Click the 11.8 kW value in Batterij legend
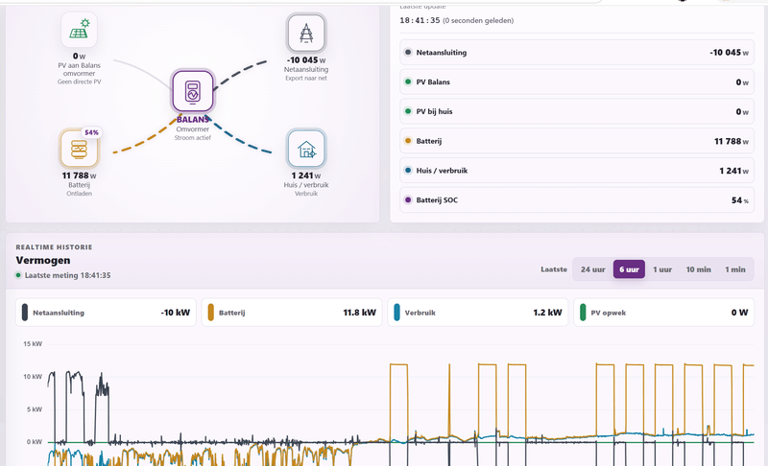Screen dimensions: 768x466 [359, 313]
